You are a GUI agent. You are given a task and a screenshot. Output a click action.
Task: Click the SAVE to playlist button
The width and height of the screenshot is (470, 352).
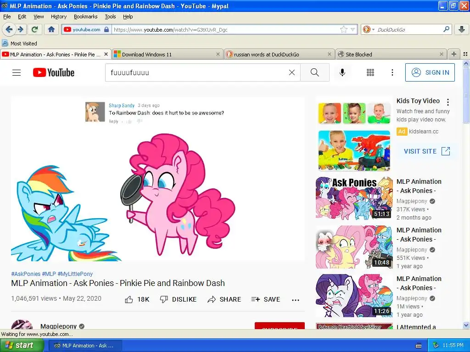[266, 299]
